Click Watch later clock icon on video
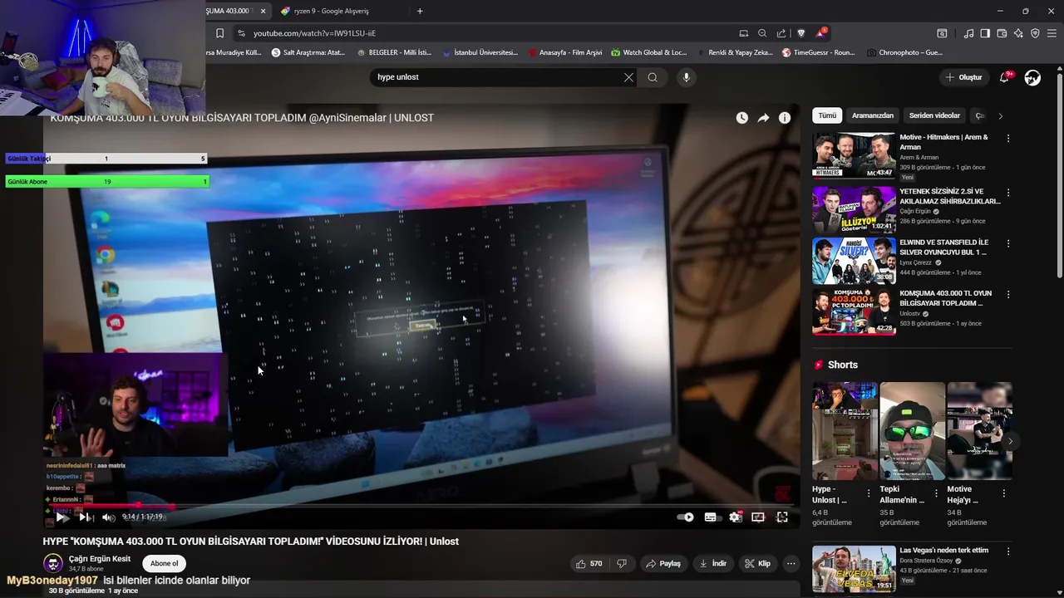The width and height of the screenshot is (1064, 598). [x=741, y=118]
